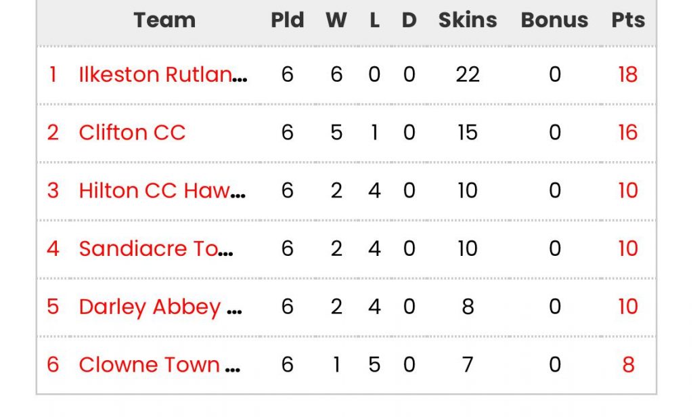Open the Sandiacre Town team link
Screen dimensions: 693x417
156,248
